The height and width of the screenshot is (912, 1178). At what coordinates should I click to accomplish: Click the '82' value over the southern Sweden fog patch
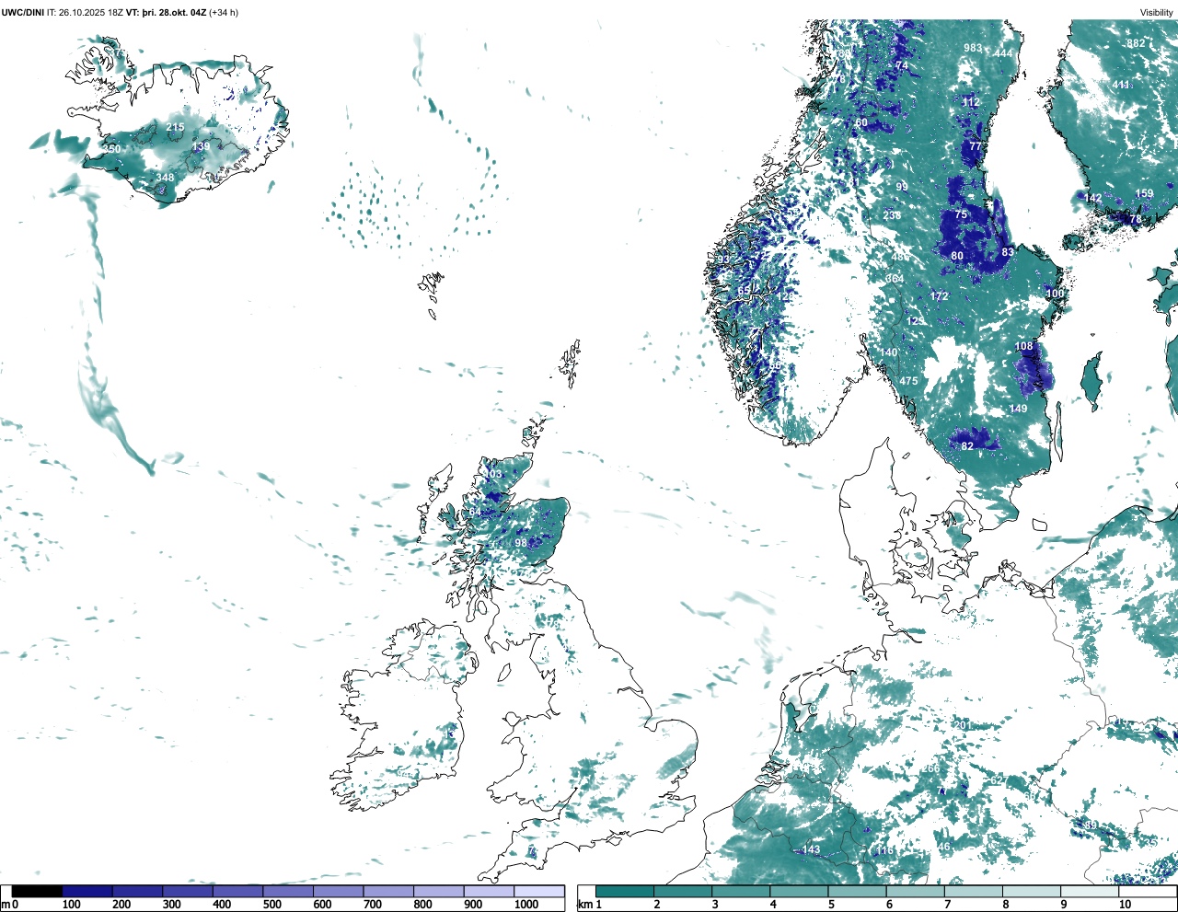tap(967, 446)
